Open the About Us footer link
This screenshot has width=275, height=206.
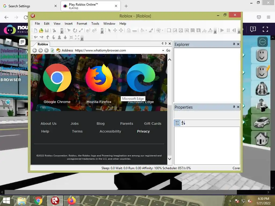[49, 123]
